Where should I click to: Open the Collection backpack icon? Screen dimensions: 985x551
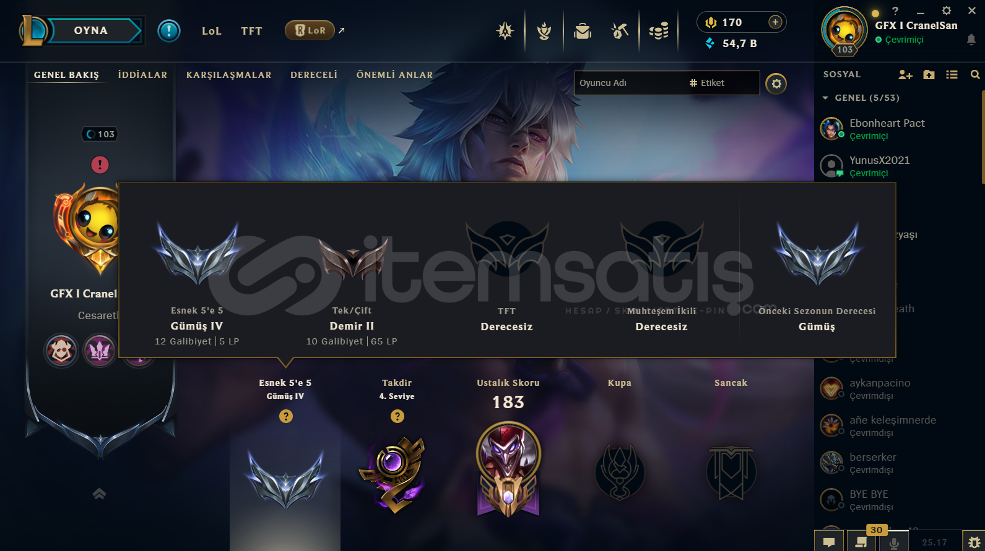tap(583, 30)
